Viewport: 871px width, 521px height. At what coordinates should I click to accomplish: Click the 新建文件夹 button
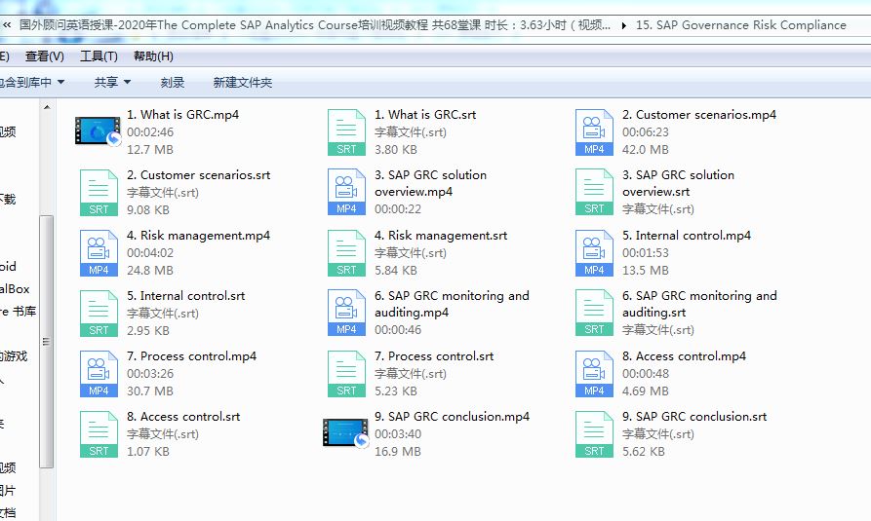243,83
